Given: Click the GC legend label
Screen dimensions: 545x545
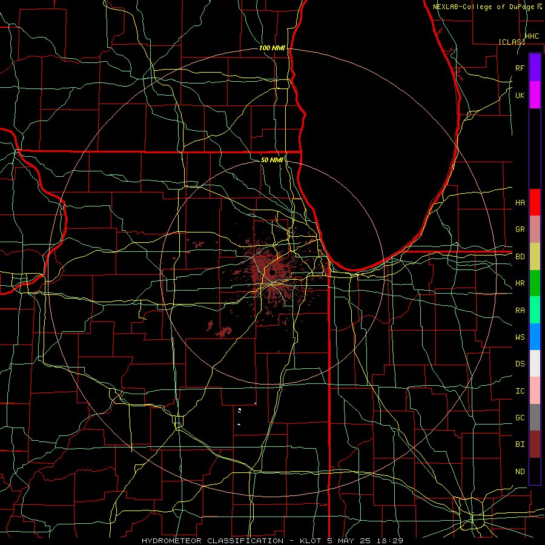Looking at the screenshot, I should tap(520, 418).
